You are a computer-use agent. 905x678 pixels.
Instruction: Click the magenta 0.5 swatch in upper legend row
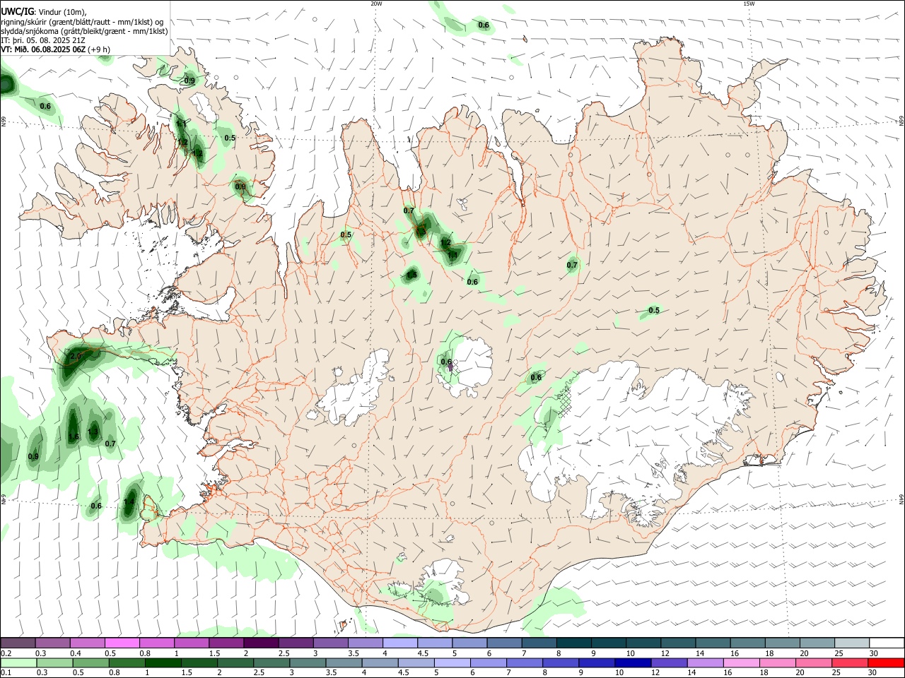click(x=122, y=643)
